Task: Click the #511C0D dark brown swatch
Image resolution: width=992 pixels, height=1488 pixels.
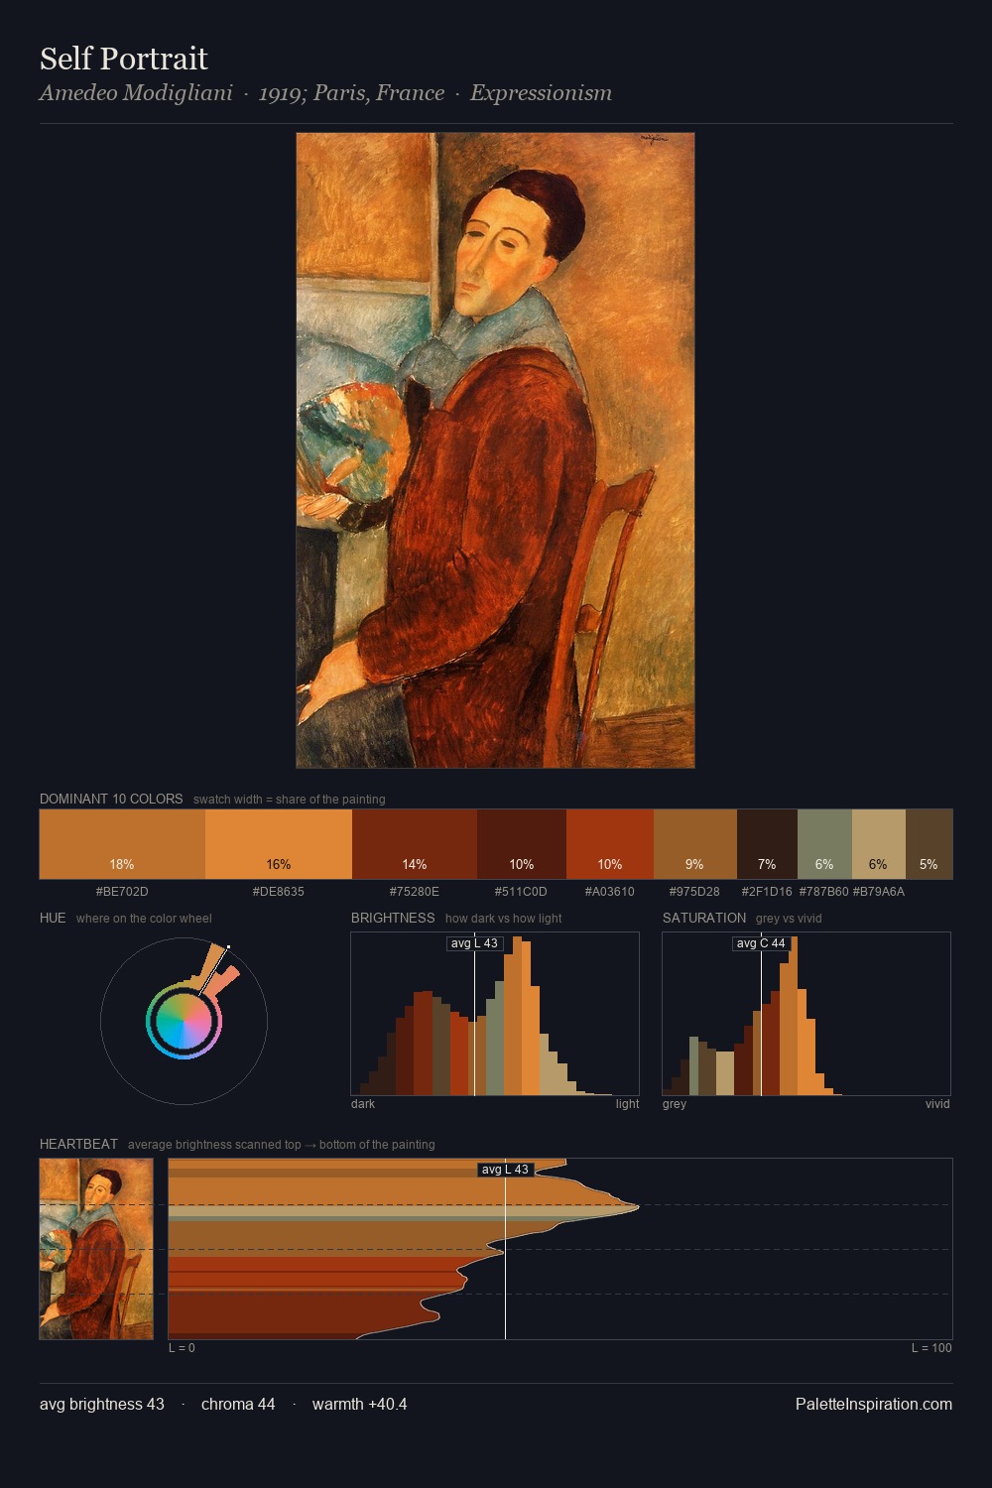Action: [x=522, y=844]
